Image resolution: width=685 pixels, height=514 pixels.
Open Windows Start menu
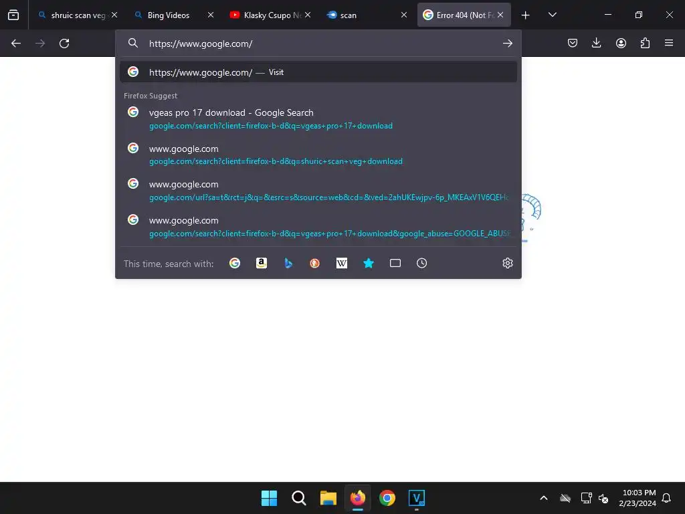pos(269,498)
